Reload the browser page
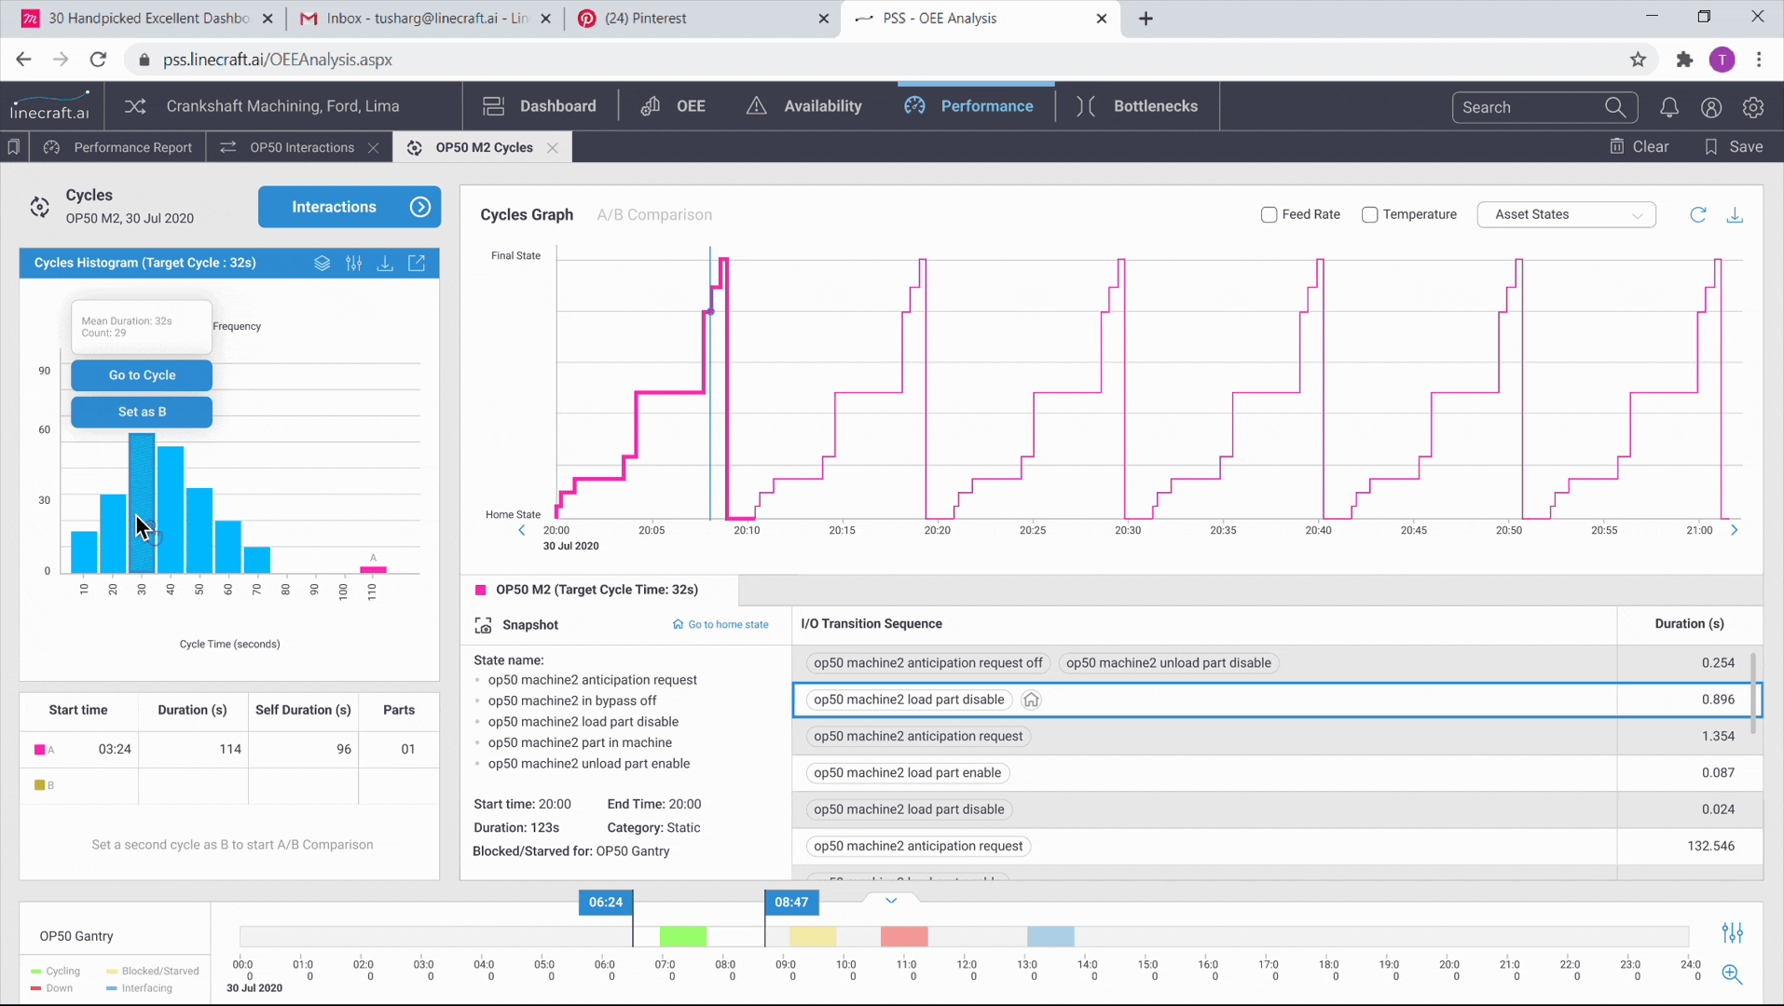The width and height of the screenshot is (1784, 1006). tap(98, 60)
